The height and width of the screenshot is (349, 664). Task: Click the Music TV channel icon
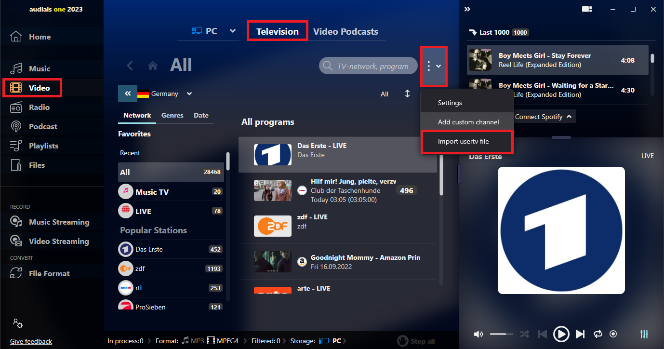[x=126, y=191]
